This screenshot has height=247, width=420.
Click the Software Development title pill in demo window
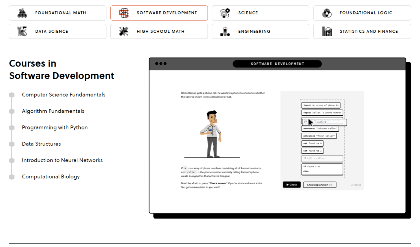pyautogui.click(x=277, y=64)
